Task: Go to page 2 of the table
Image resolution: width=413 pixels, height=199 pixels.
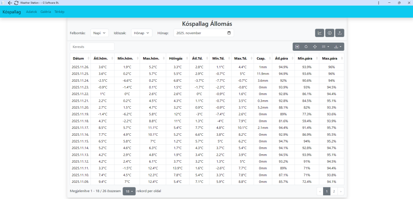Action: coord(334,191)
